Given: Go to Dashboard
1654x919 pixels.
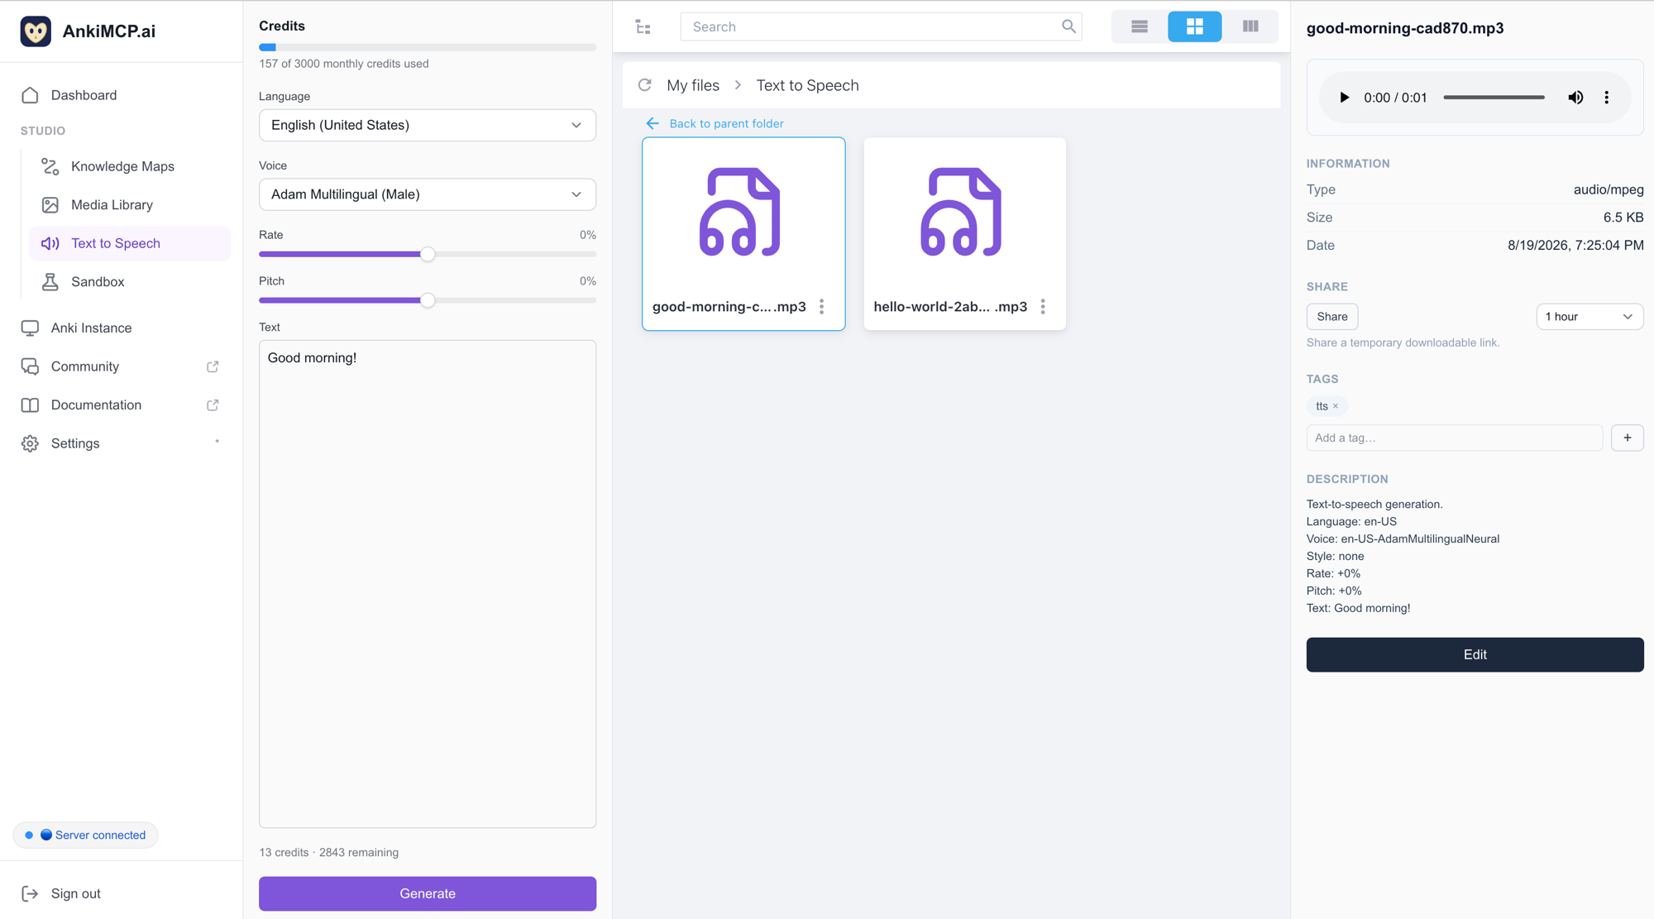Looking at the screenshot, I should pos(84,95).
